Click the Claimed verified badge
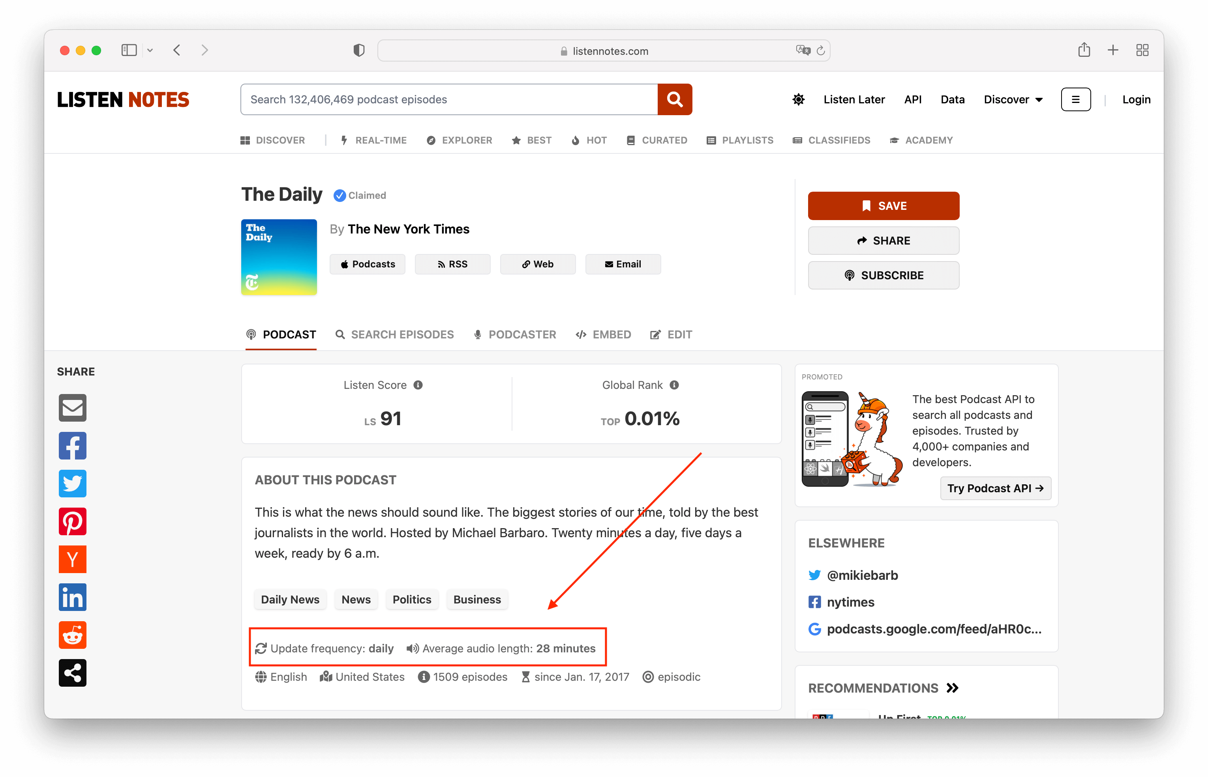 [360, 195]
